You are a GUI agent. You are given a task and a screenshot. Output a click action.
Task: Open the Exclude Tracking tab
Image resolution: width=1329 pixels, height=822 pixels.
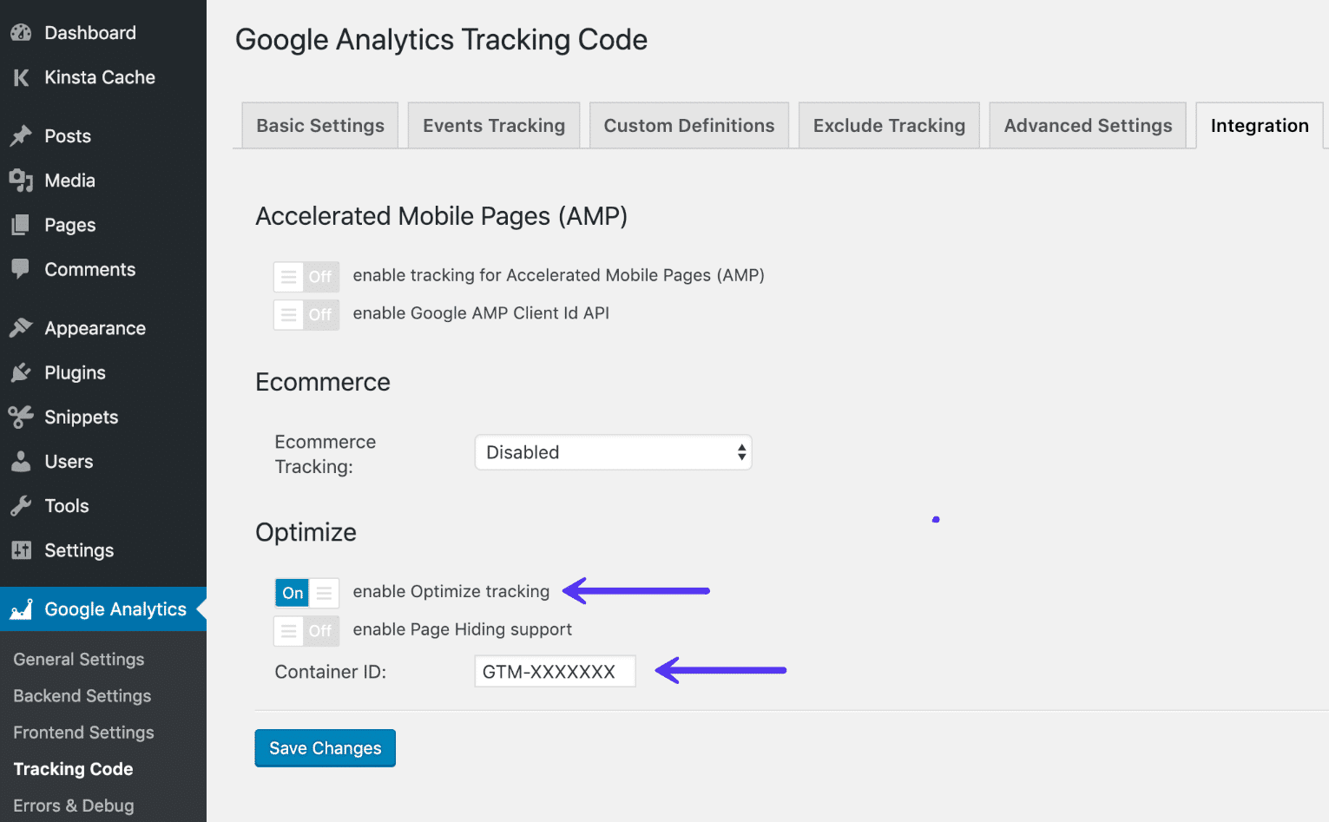click(888, 125)
